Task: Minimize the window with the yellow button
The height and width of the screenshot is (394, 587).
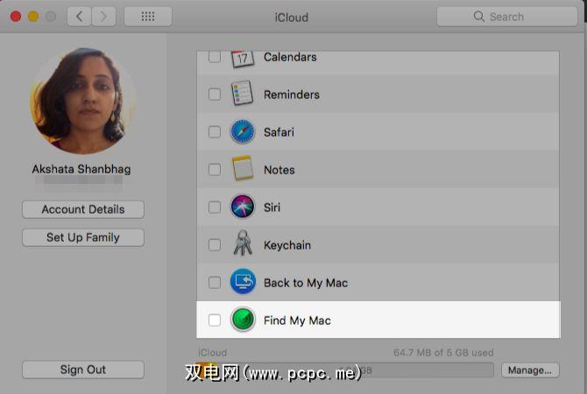Action: click(x=33, y=17)
